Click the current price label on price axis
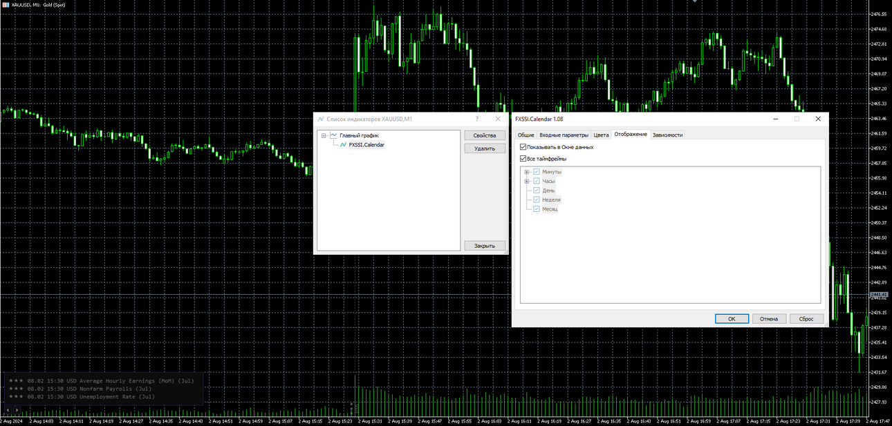This screenshot has height=426, width=892. (x=878, y=295)
